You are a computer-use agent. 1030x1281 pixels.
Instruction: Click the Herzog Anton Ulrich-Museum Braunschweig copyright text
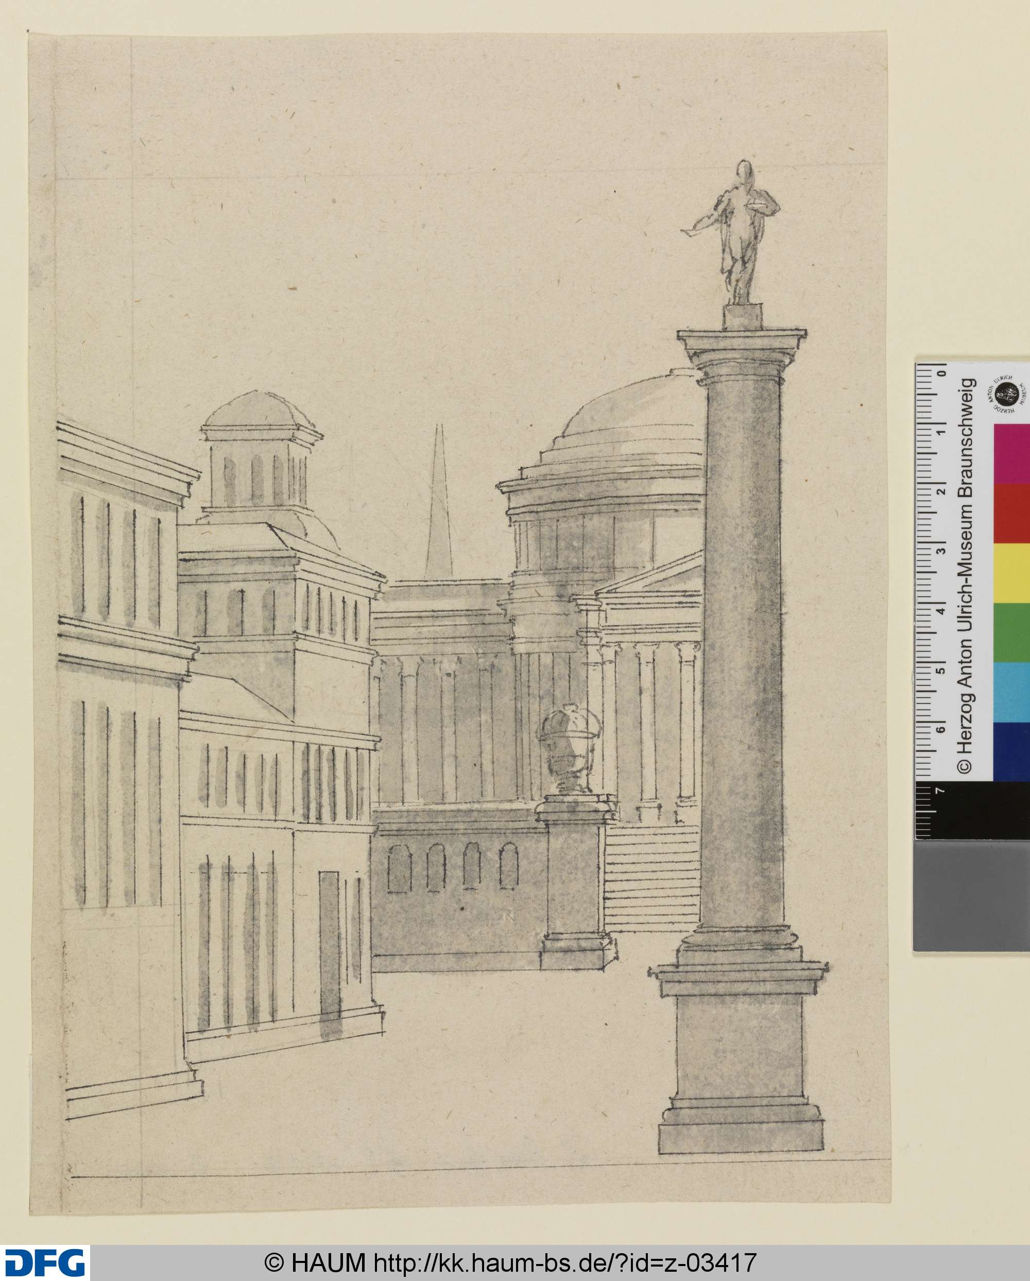point(967,576)
